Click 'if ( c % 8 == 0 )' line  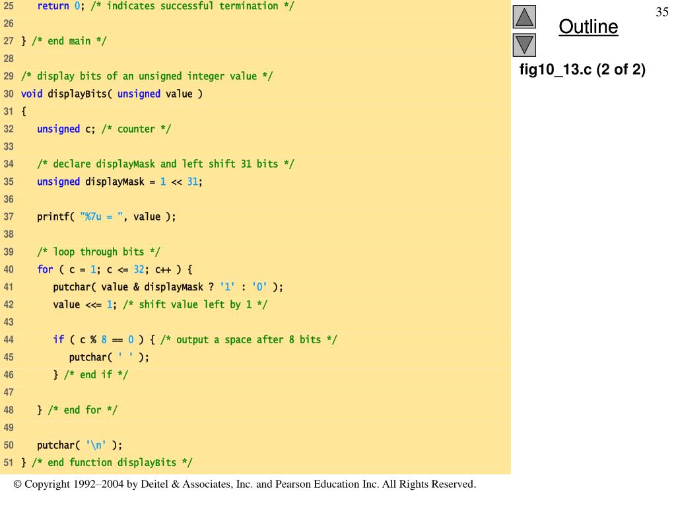tap(195, 340)
